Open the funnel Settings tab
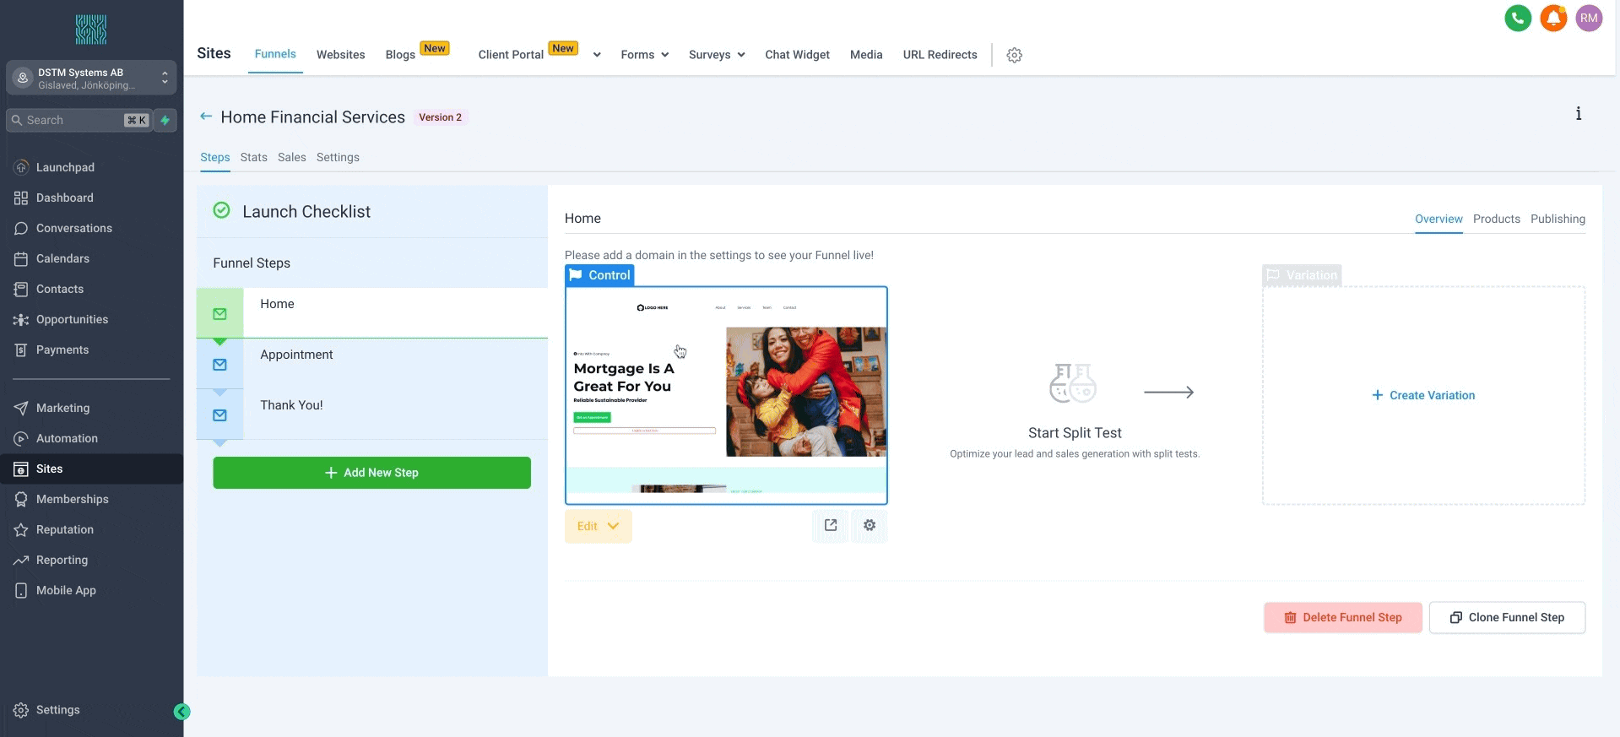 point(338,157)
